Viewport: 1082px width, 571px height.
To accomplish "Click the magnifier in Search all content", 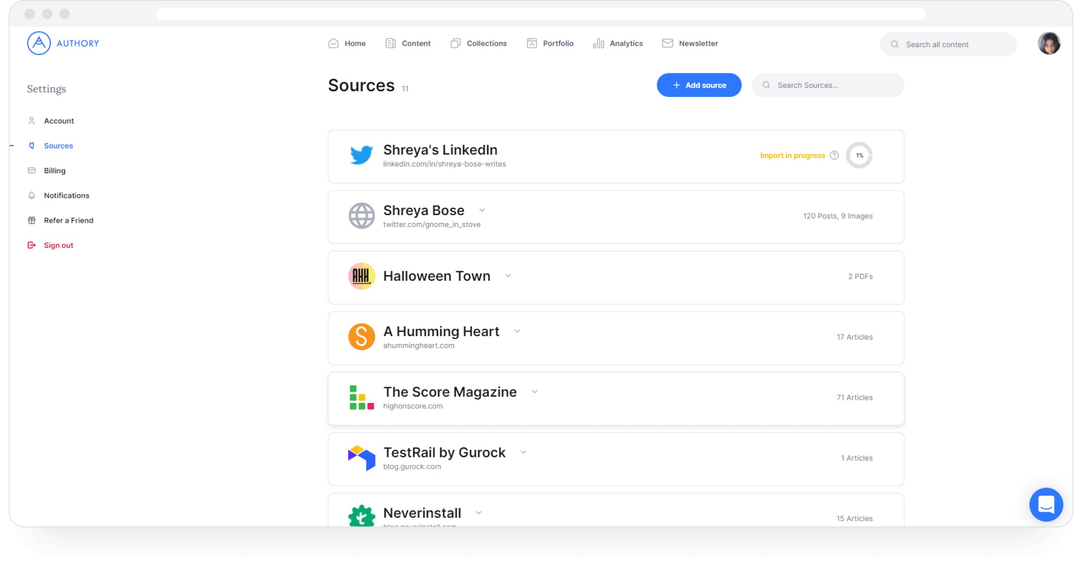I will pyautogui.click(x=895, y=44).
